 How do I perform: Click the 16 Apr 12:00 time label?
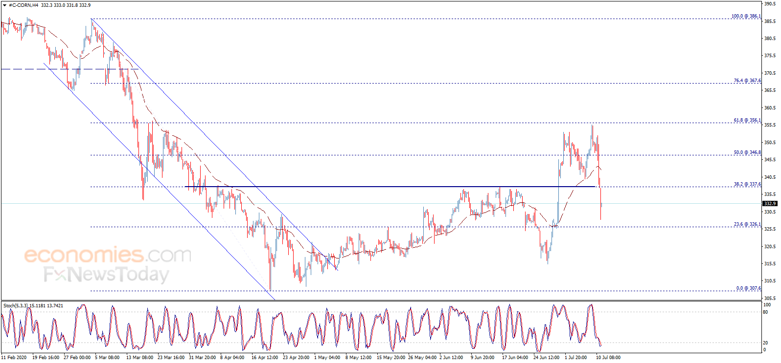click(265, 358)
